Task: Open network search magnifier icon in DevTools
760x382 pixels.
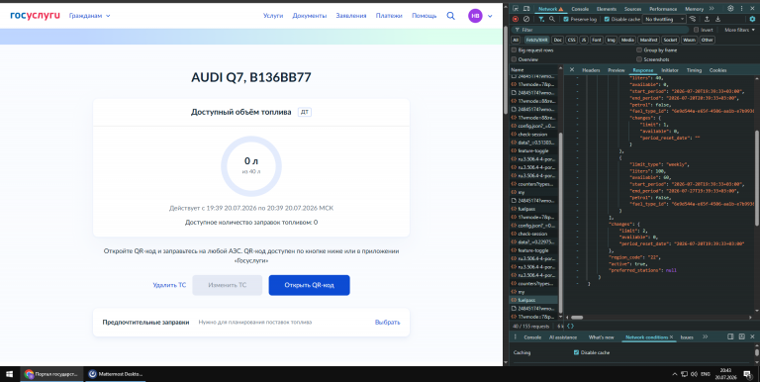Action: pos(552,19)
